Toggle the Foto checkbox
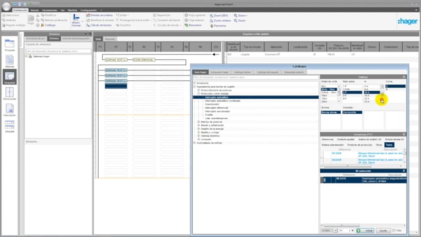 pyautogui.click(x=394, y=230)
